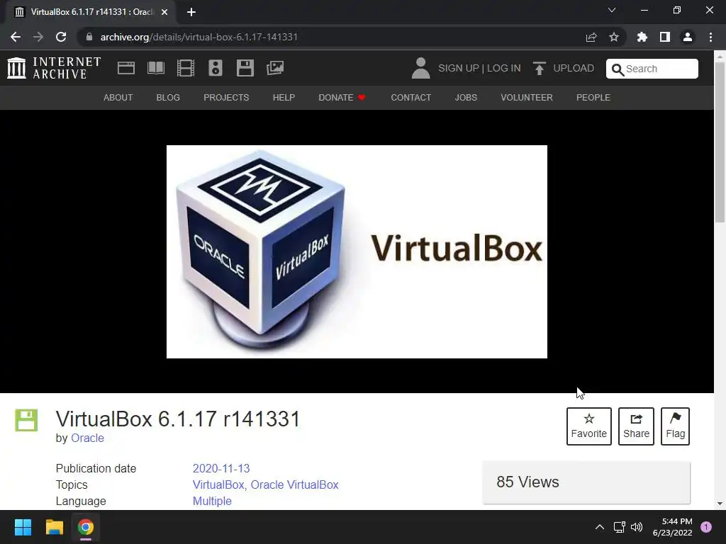Open the tab search chevron
Screen dimensions: 726x544
point(612,10)
